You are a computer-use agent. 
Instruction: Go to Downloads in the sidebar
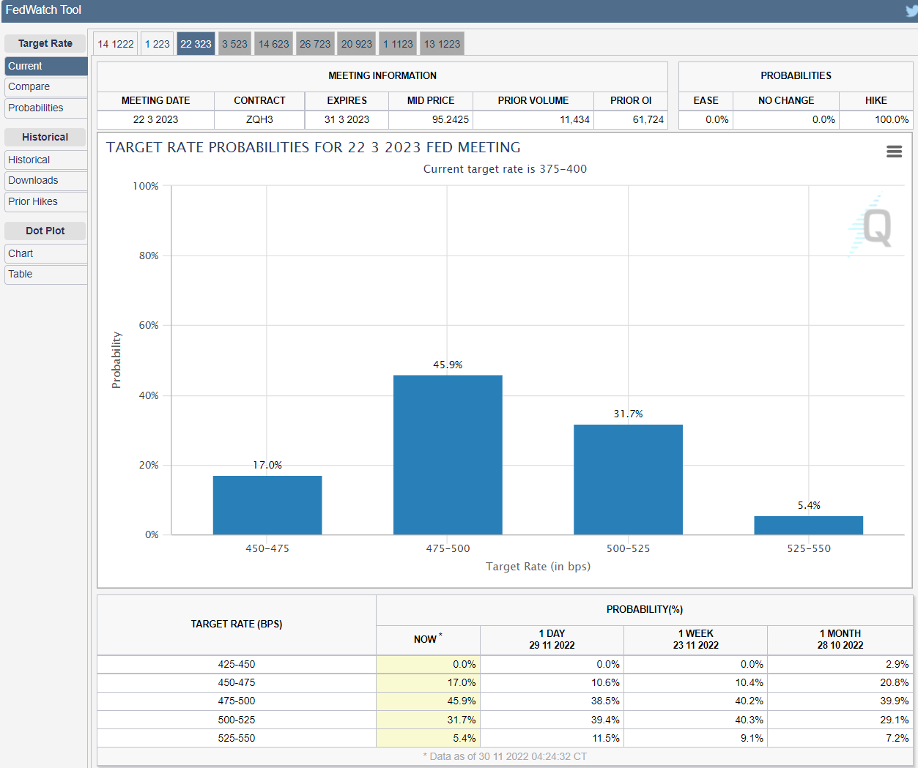[x=46, y=180]
